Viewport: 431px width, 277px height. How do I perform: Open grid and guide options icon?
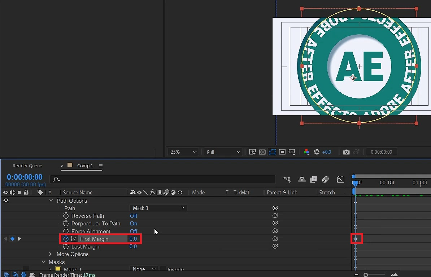tap(292, 152)
